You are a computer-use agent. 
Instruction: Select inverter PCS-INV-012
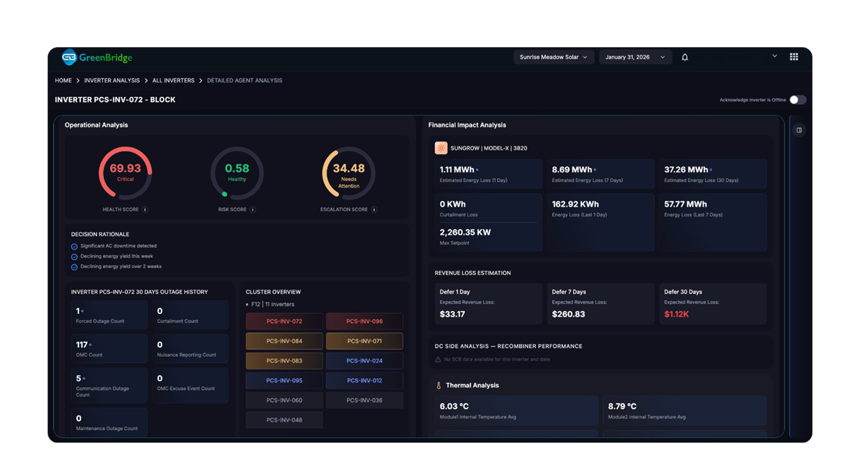(x=364, y=380)
